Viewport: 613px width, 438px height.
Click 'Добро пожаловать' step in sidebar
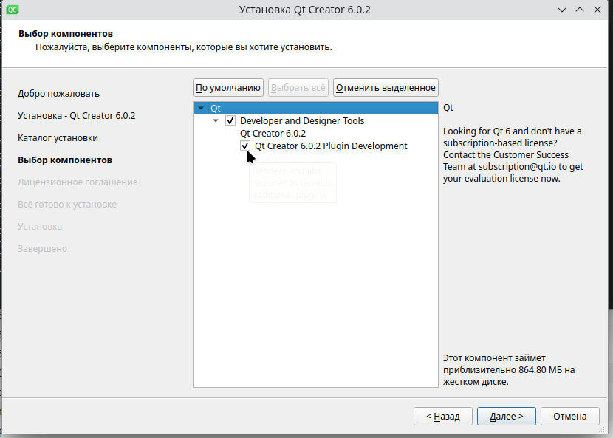[x=58, y=94]
